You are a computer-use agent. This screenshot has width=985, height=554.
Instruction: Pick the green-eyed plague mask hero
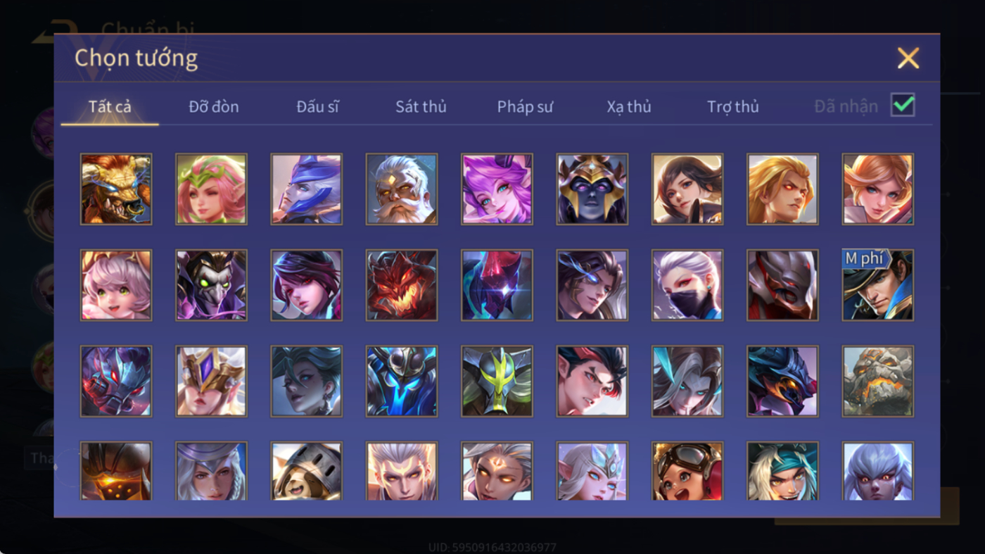(211, 285)
